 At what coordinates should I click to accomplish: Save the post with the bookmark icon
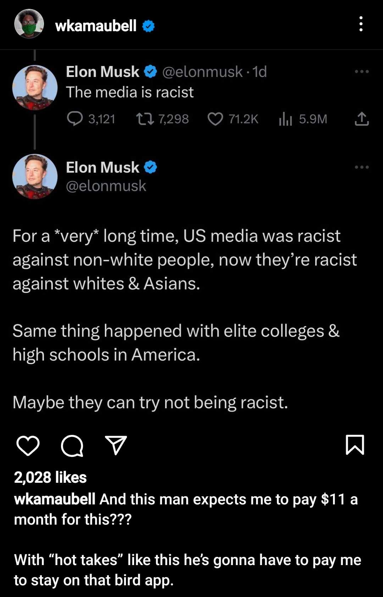point(355,445)
